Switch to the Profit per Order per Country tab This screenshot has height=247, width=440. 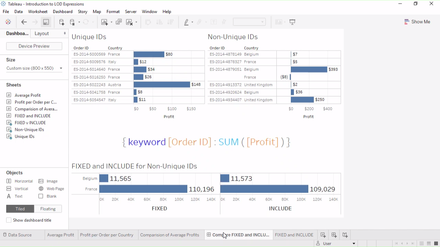coord(107,235)
